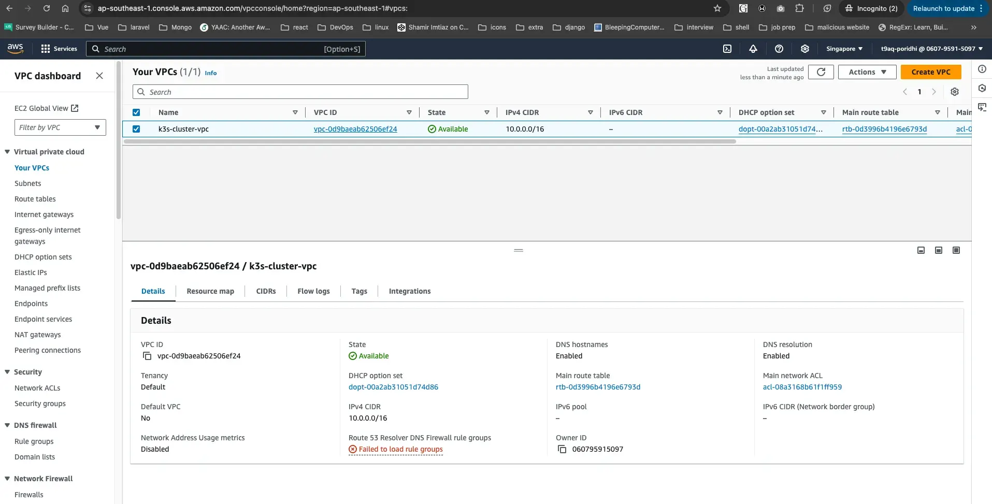
Task: Collapse the Virtual private cloud section
Action: 6,152
